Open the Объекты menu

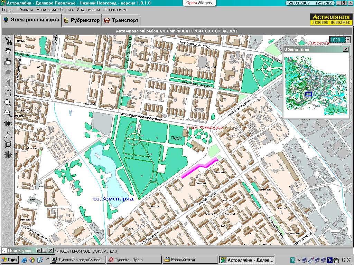tap(25, 10)
